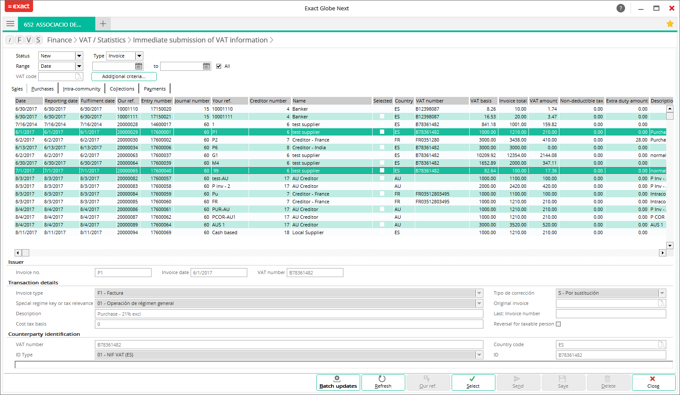The width and height of the screenshot is (680, 395).
Task: Switch to Payments tab
Action: point(155,89)
